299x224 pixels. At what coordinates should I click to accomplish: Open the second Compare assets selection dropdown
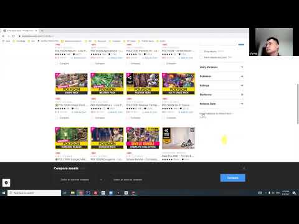click(x=128, y=180)
